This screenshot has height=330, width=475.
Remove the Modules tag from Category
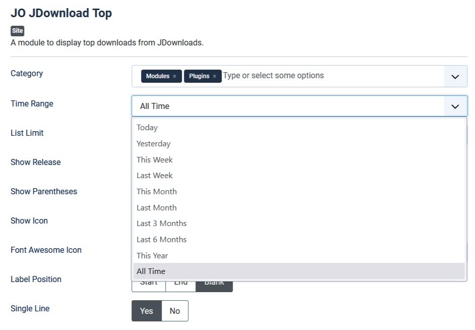click(174, 76)
